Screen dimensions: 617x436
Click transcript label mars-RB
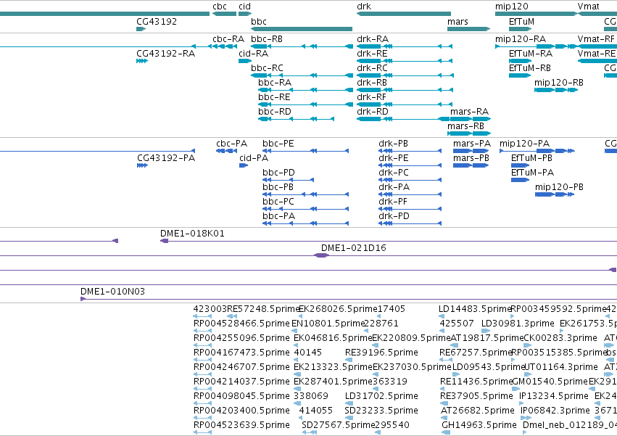tap(466, 126)
